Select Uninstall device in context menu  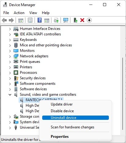[76, 118]
